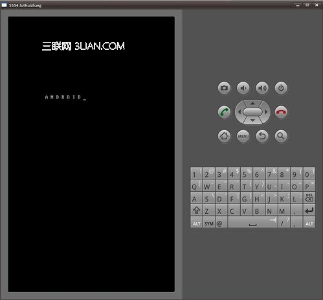Click the 1 key on the keyboard
The image size is (323, 300).
[196, 173]
